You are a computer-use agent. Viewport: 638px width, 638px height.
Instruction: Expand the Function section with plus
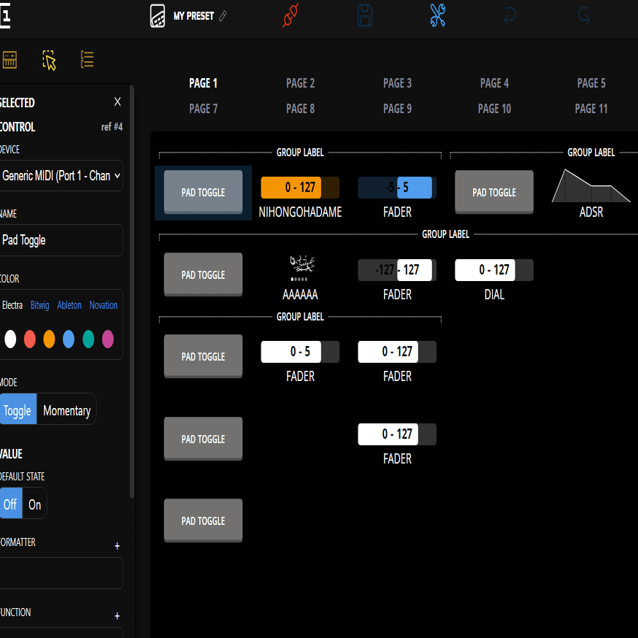pyautogui.click(x=117, y=615)
